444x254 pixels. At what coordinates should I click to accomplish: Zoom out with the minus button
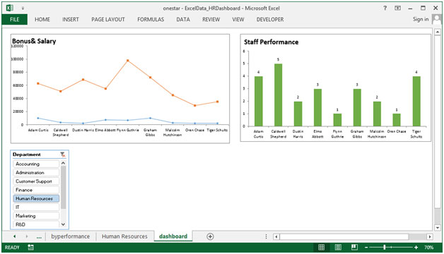pyautogui.click(x=366, y=248)
